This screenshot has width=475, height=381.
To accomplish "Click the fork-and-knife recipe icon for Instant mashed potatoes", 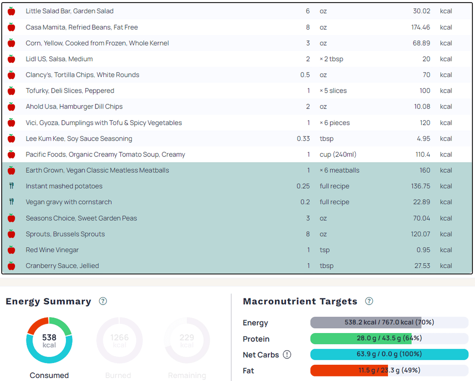I will pos(11,186).
